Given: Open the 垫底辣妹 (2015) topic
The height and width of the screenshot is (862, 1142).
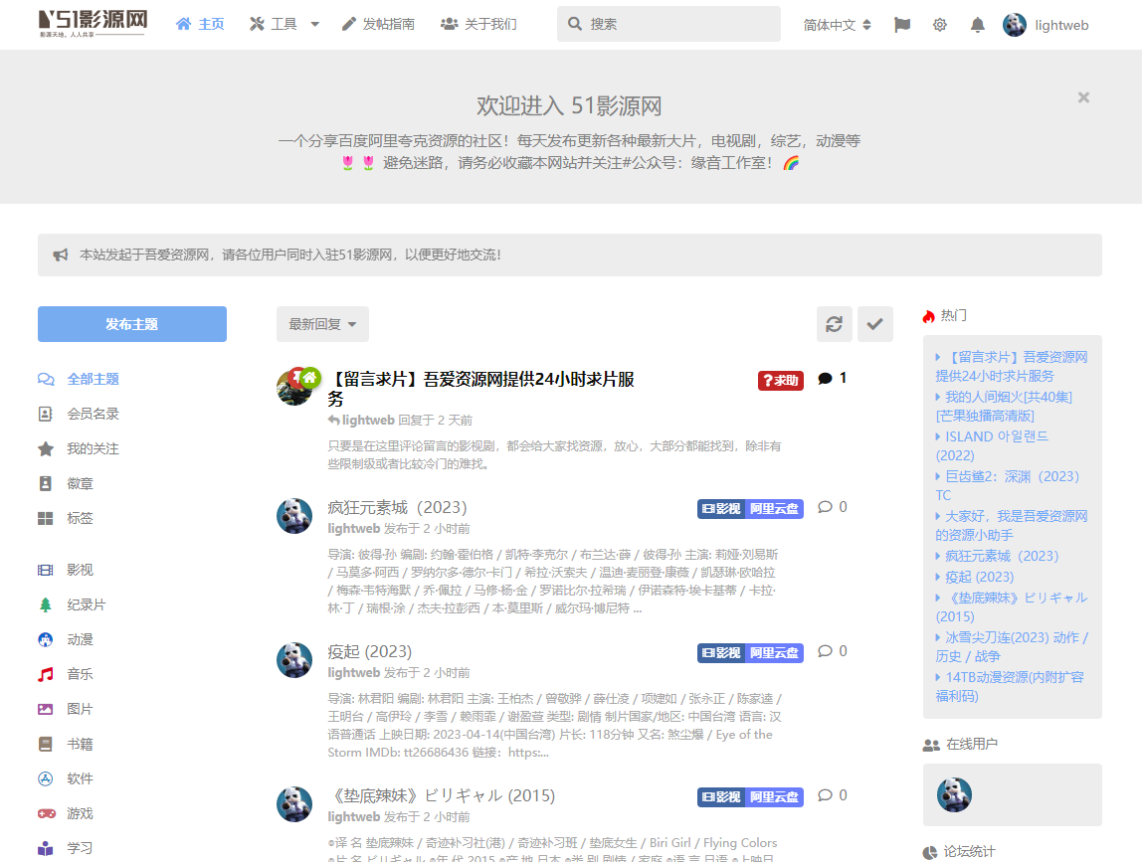Looking at the screenshot, I should (x=441, y=795).
